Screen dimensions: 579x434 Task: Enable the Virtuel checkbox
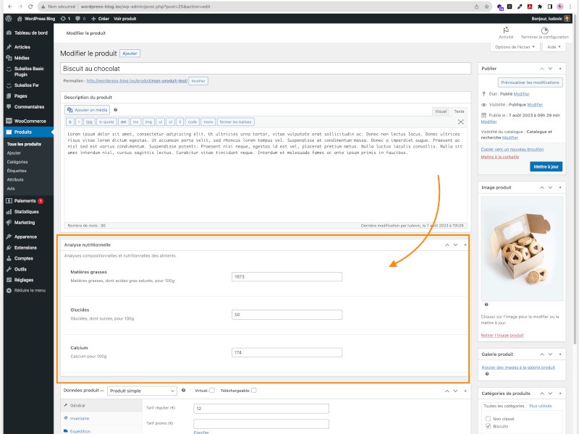pos(212,391)
